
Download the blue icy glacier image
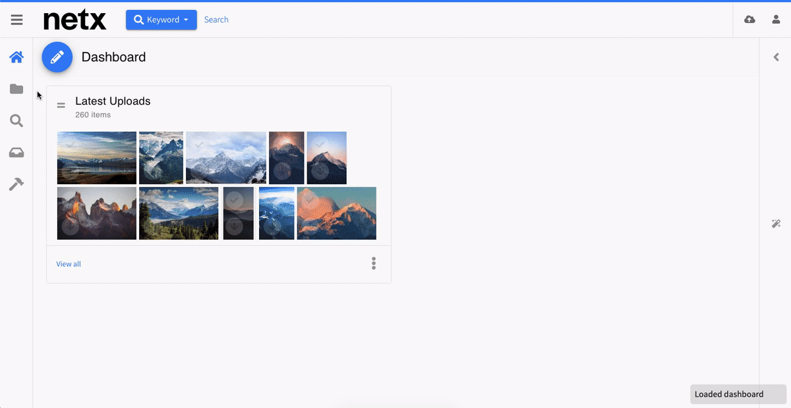272,227
